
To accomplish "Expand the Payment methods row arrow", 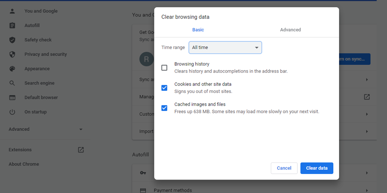I will click(367, 190).
